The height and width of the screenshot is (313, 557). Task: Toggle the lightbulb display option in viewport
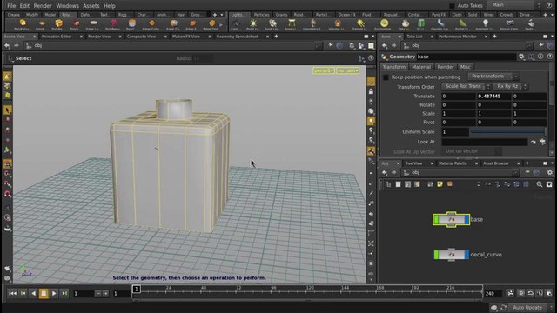pos(371,121)
